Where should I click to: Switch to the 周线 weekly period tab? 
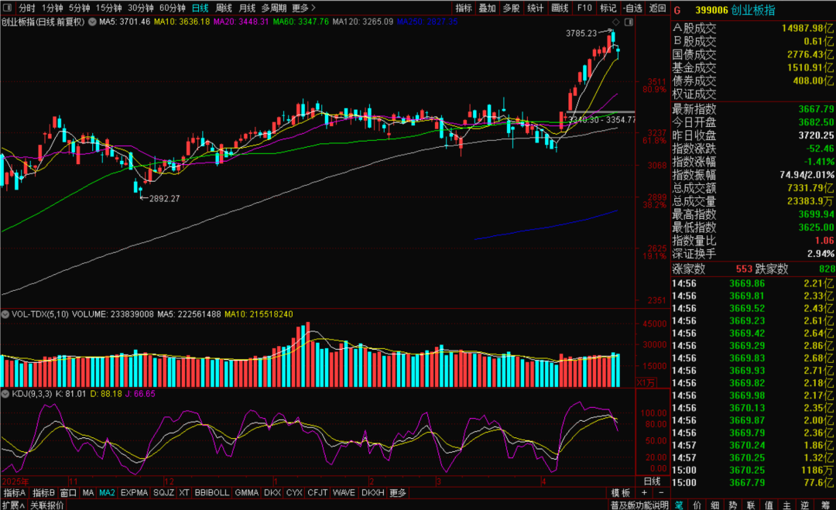coord(225,8)
